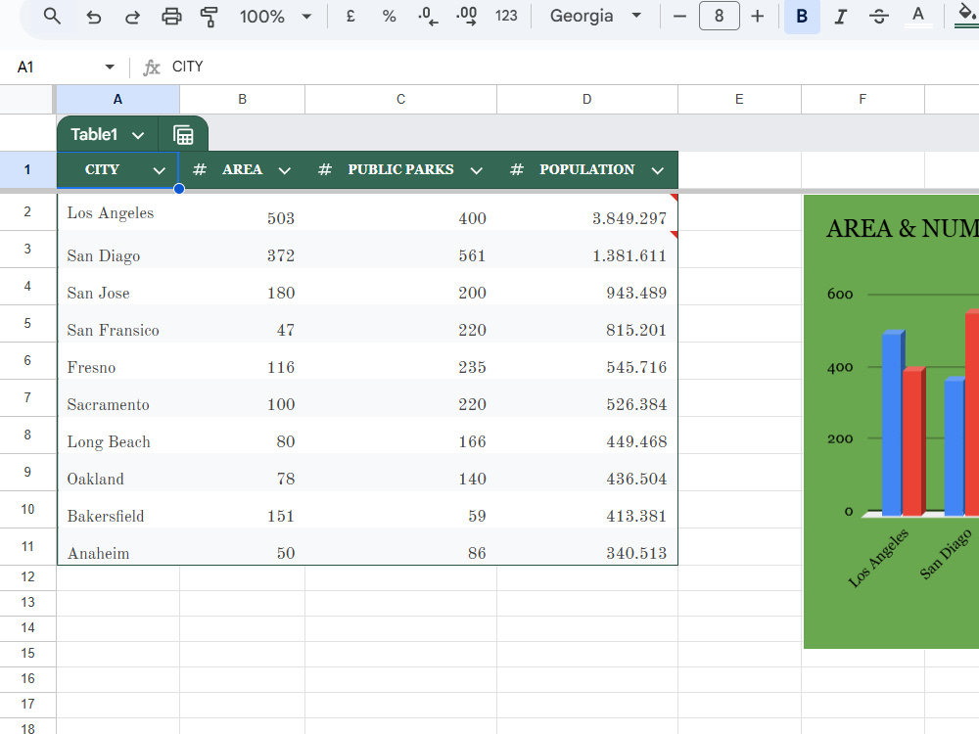
Task: Click the AREA column number type icon
Action: tap(199, 169)
